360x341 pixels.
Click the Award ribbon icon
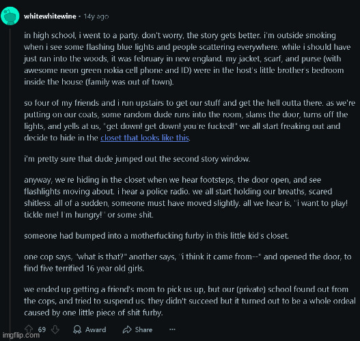tap(77, 329)
